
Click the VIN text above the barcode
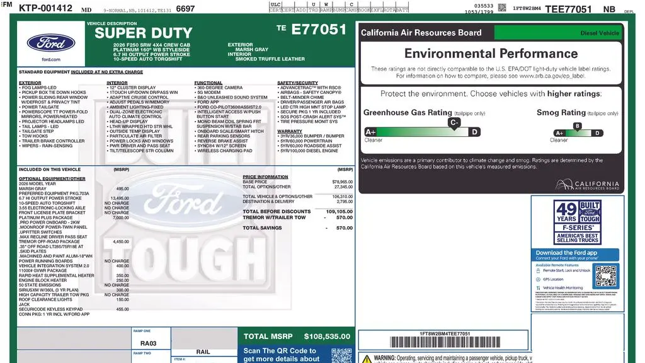[x=445, y=334]
